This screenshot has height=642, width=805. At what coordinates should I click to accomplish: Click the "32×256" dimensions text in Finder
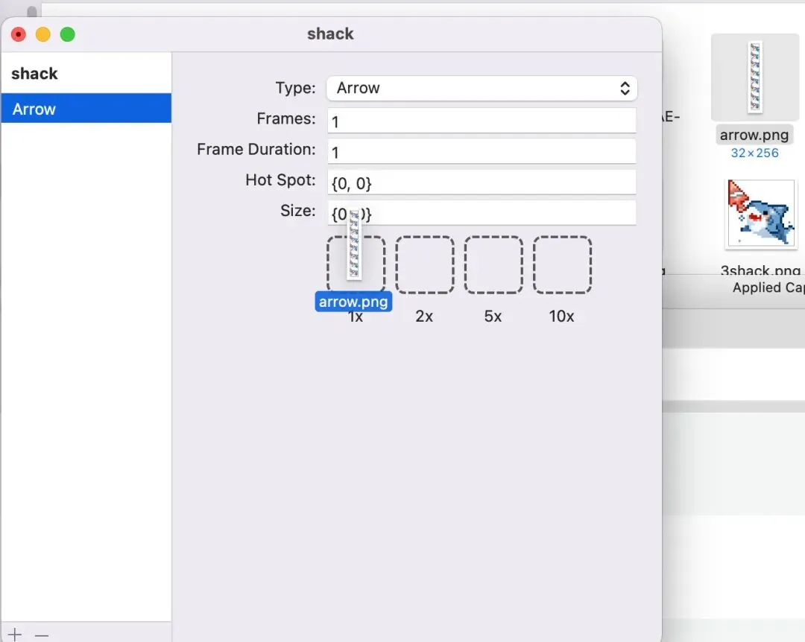pyautogui.click(x=754, y=153)
